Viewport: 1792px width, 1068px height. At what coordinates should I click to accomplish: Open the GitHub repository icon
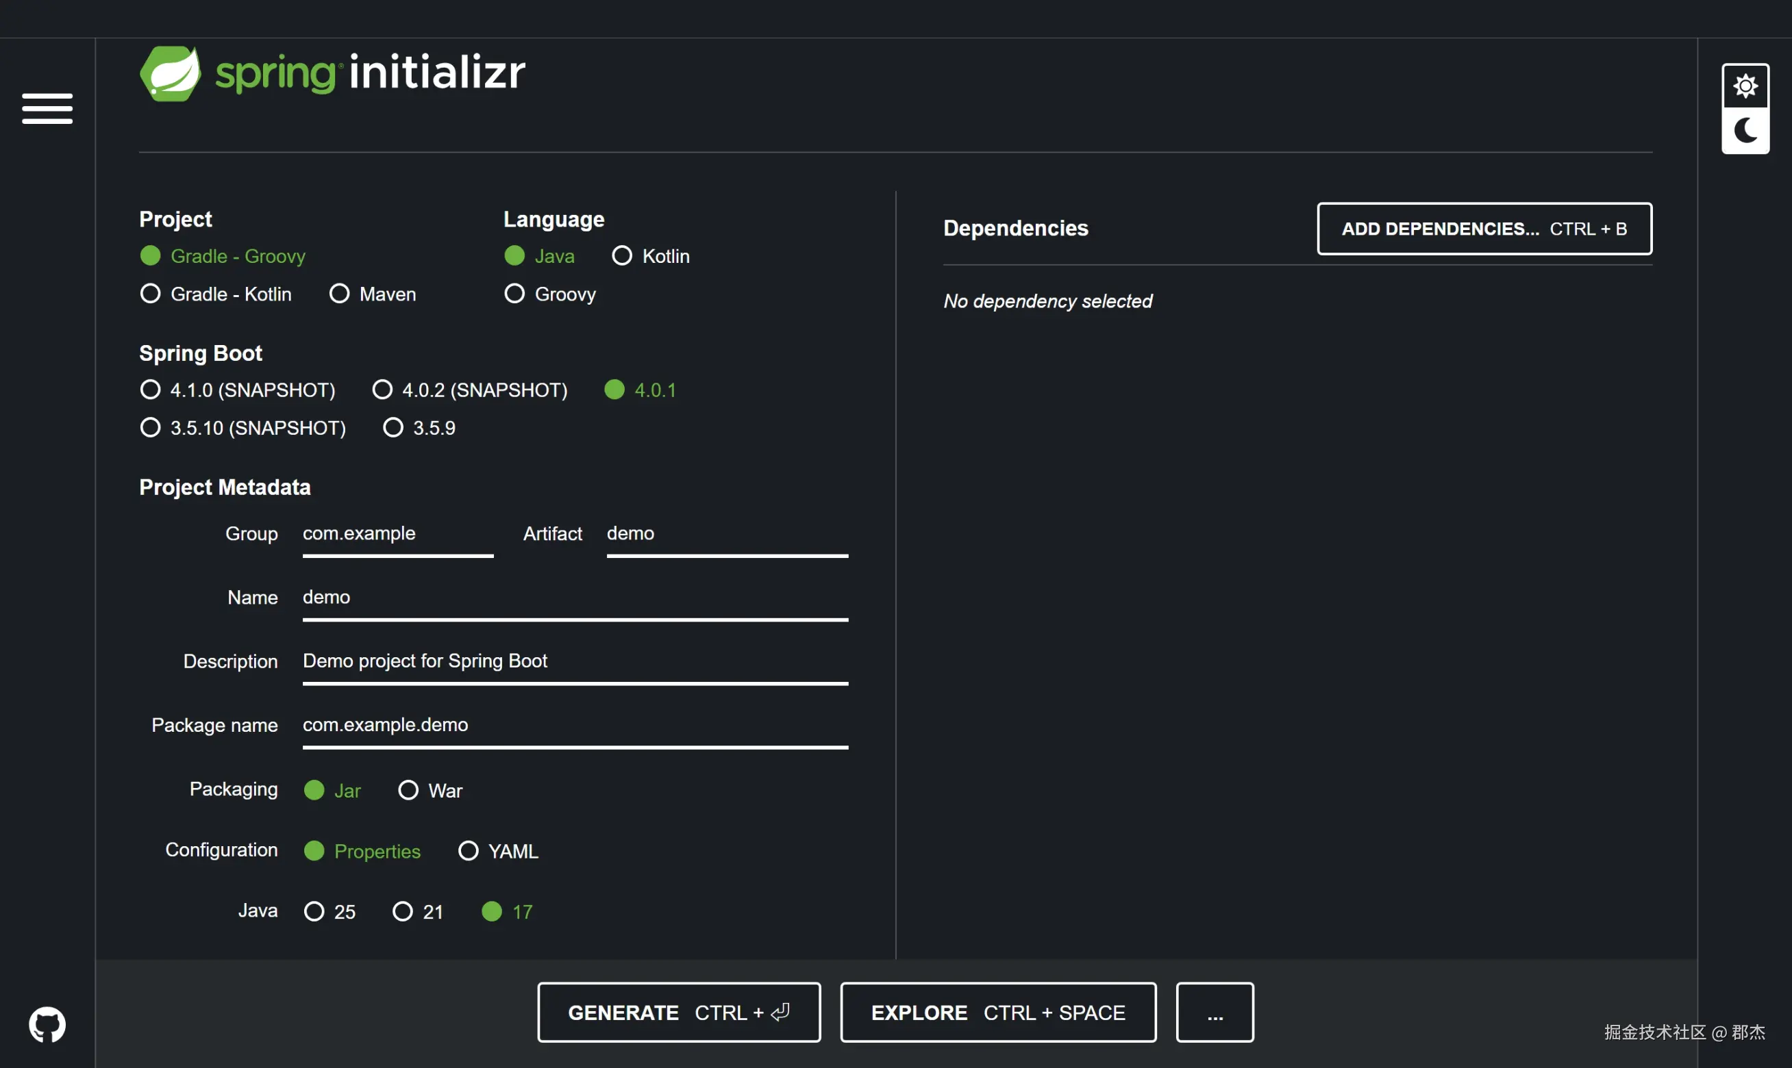[47, 1024]
